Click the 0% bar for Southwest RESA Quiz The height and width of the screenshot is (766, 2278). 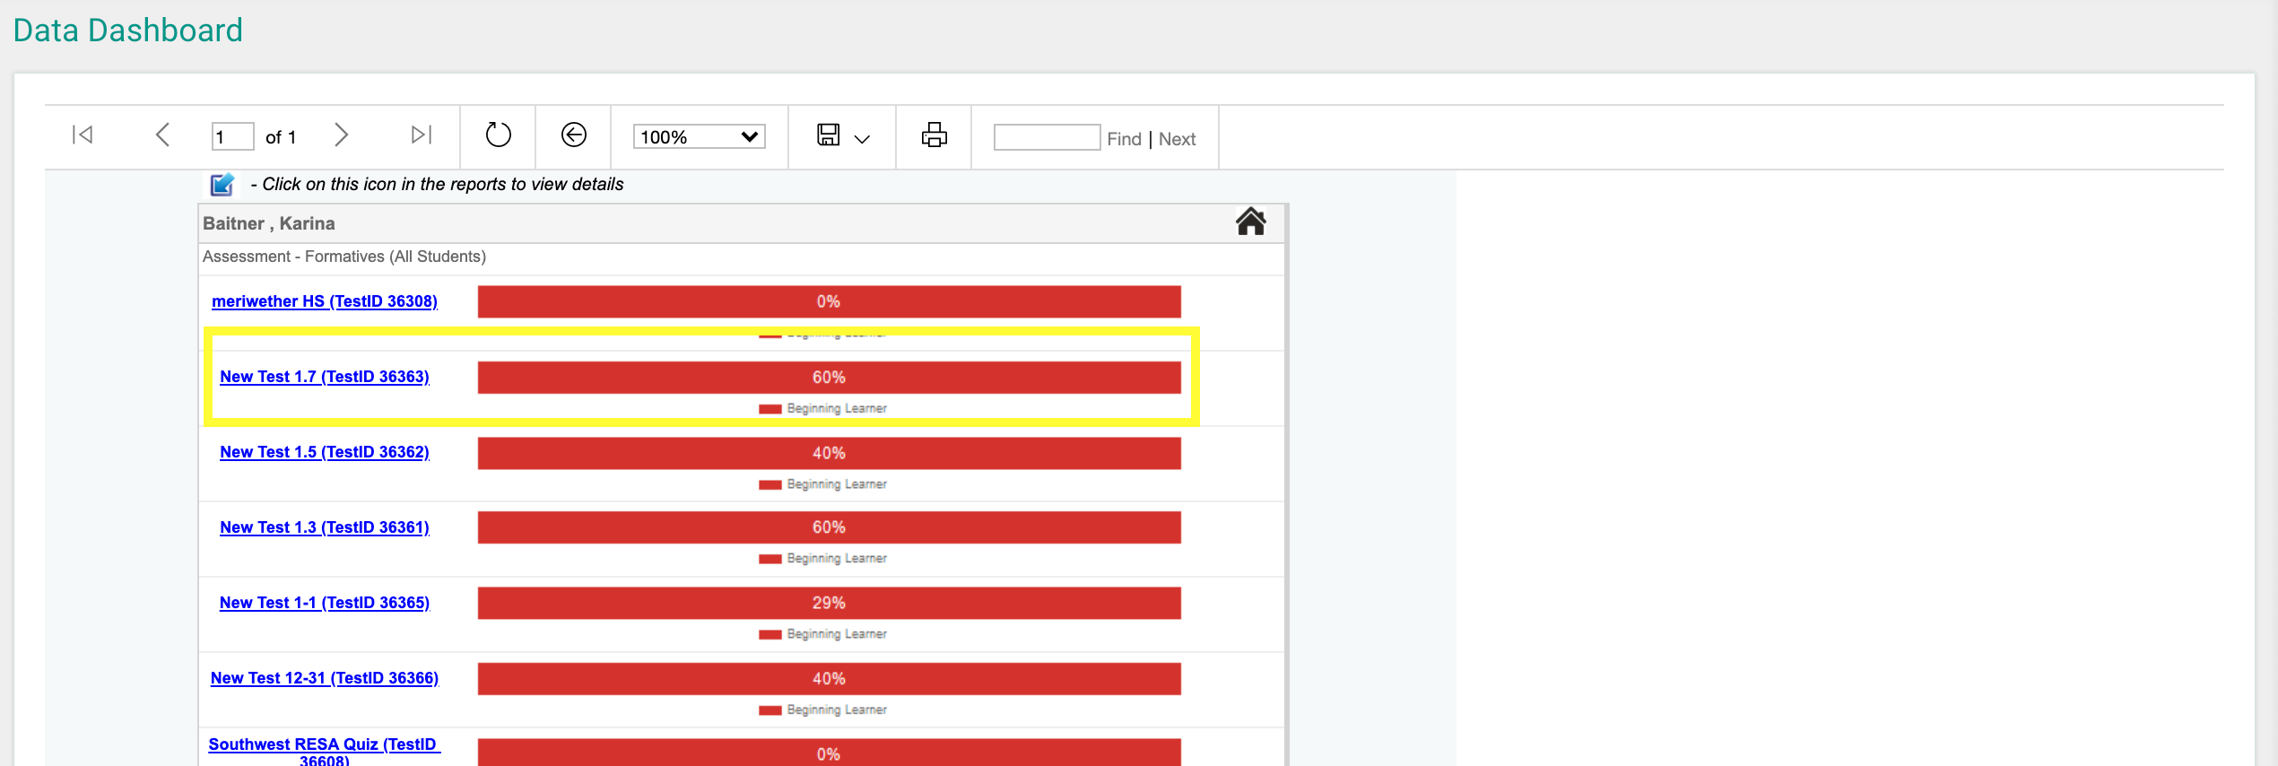pyautogui.click(x=829, y=753)
